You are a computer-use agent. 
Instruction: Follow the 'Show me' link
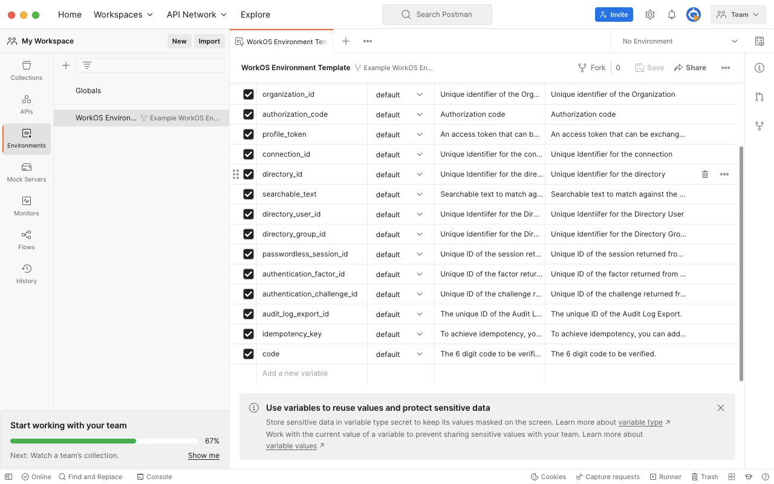coord(203,456)
